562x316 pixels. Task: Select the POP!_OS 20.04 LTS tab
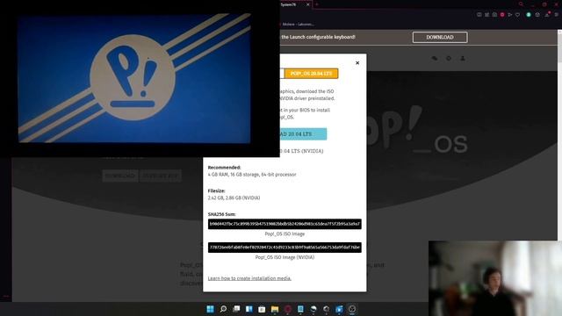311,74
